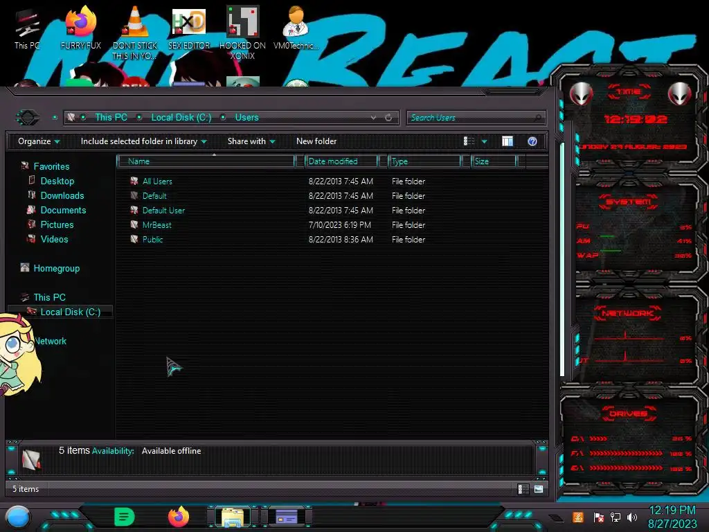Click the Star Butterfly desktop character

[20, 355]
